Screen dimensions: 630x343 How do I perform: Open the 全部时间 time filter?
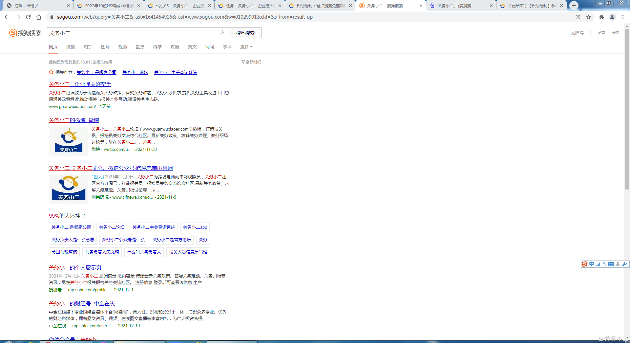[251, 62]
